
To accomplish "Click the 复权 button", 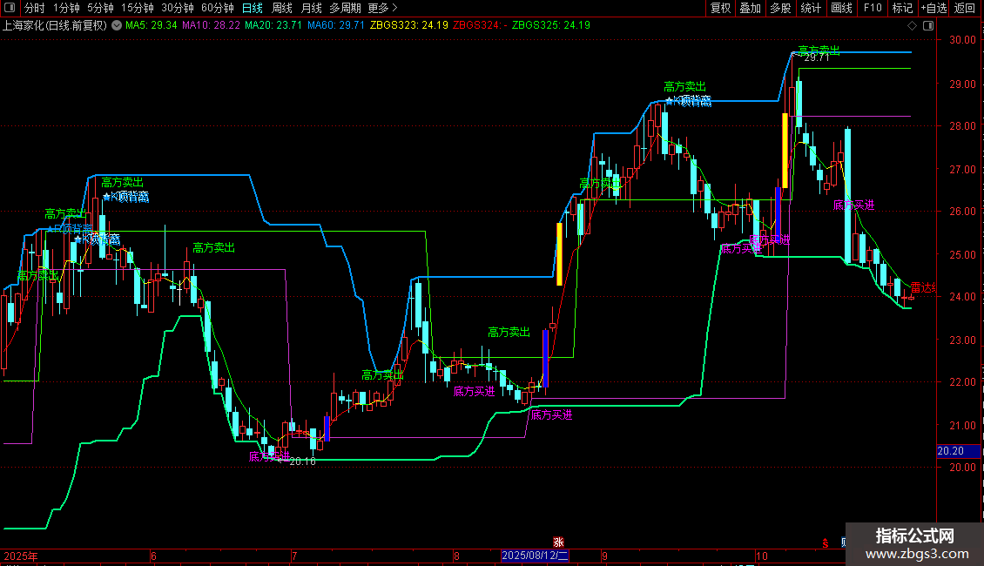I will pyautogui.click(x=720, y=8).
